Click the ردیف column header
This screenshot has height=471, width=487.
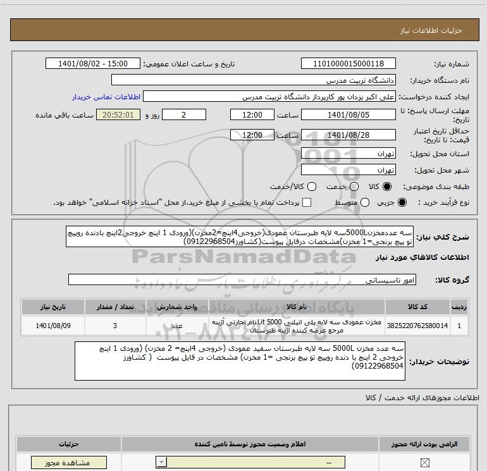459,307
